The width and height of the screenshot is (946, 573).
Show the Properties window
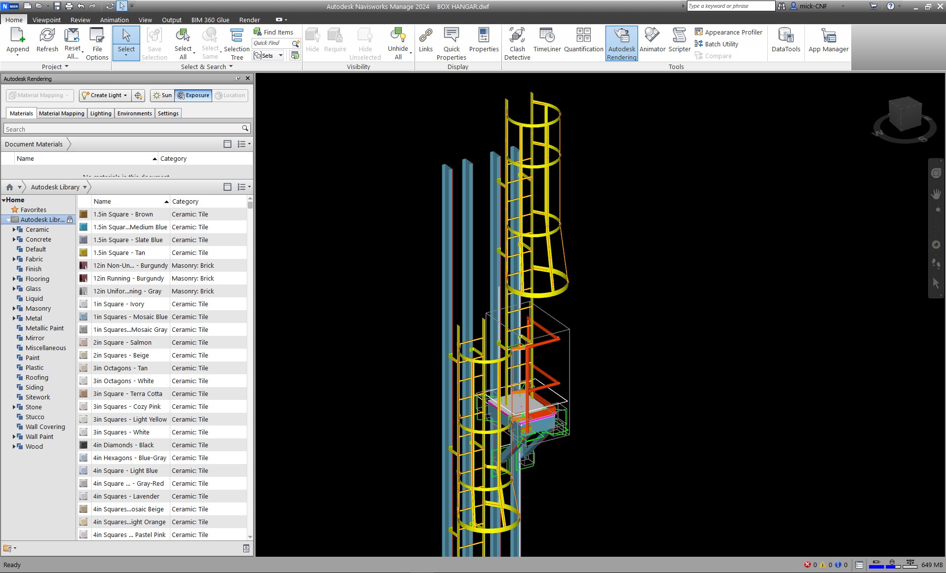point(484,40)
